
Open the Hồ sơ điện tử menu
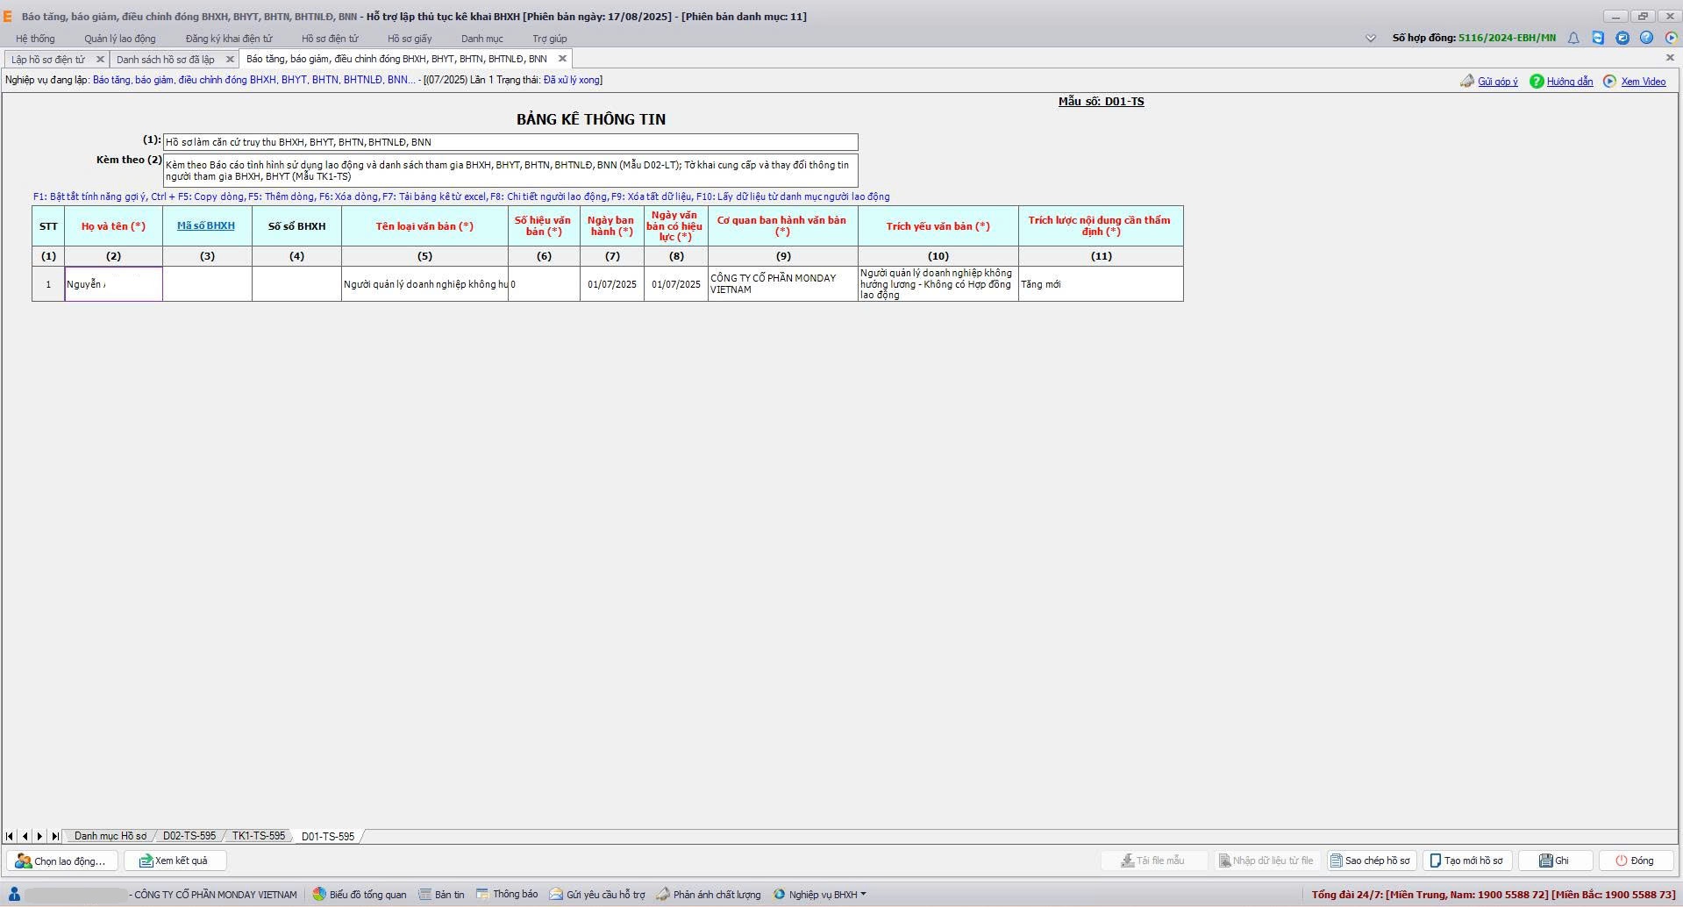330,39
